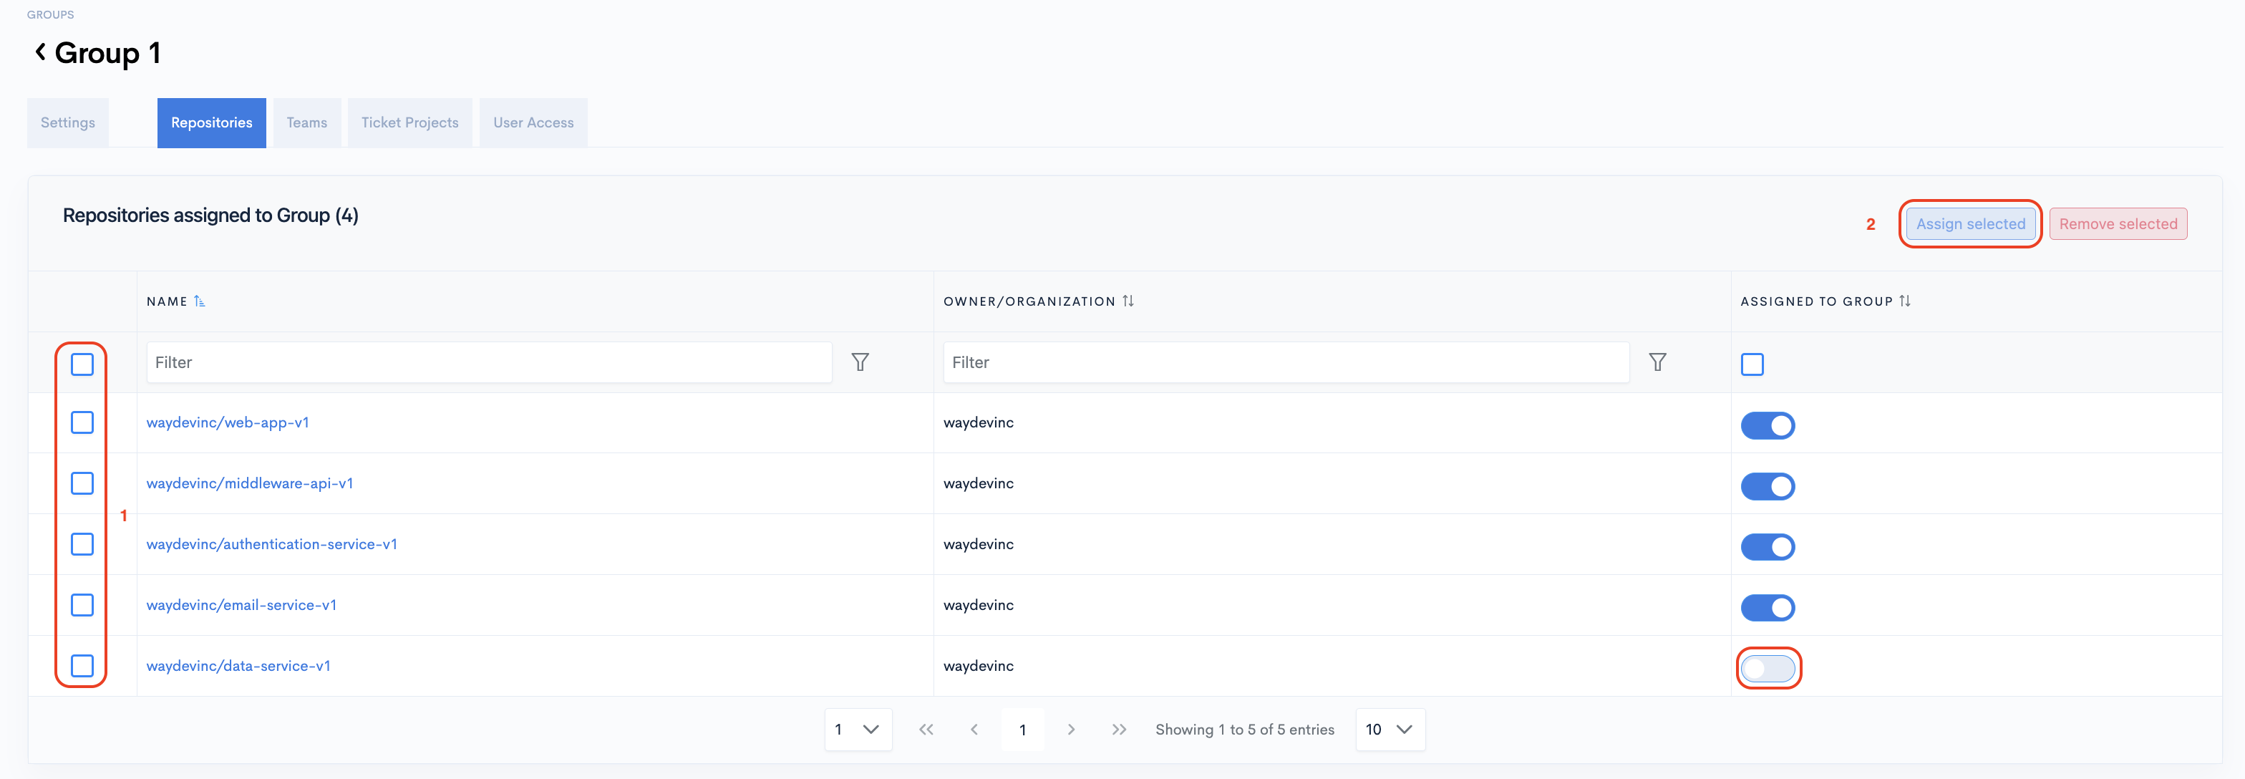
Task: Disable assignment toggle for web-app-v1
Action: (1768, 425)
